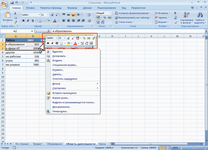This screenshot has height=150, width=208.
Task: Click ribbon Shrink Font button
Action: point(57,15)
